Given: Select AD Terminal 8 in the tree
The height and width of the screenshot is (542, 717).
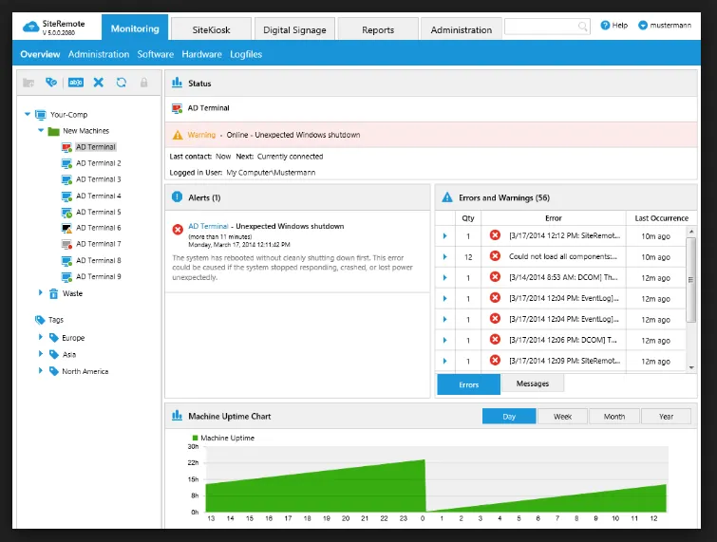Looking at the screenshot, I should pos(99,260).
